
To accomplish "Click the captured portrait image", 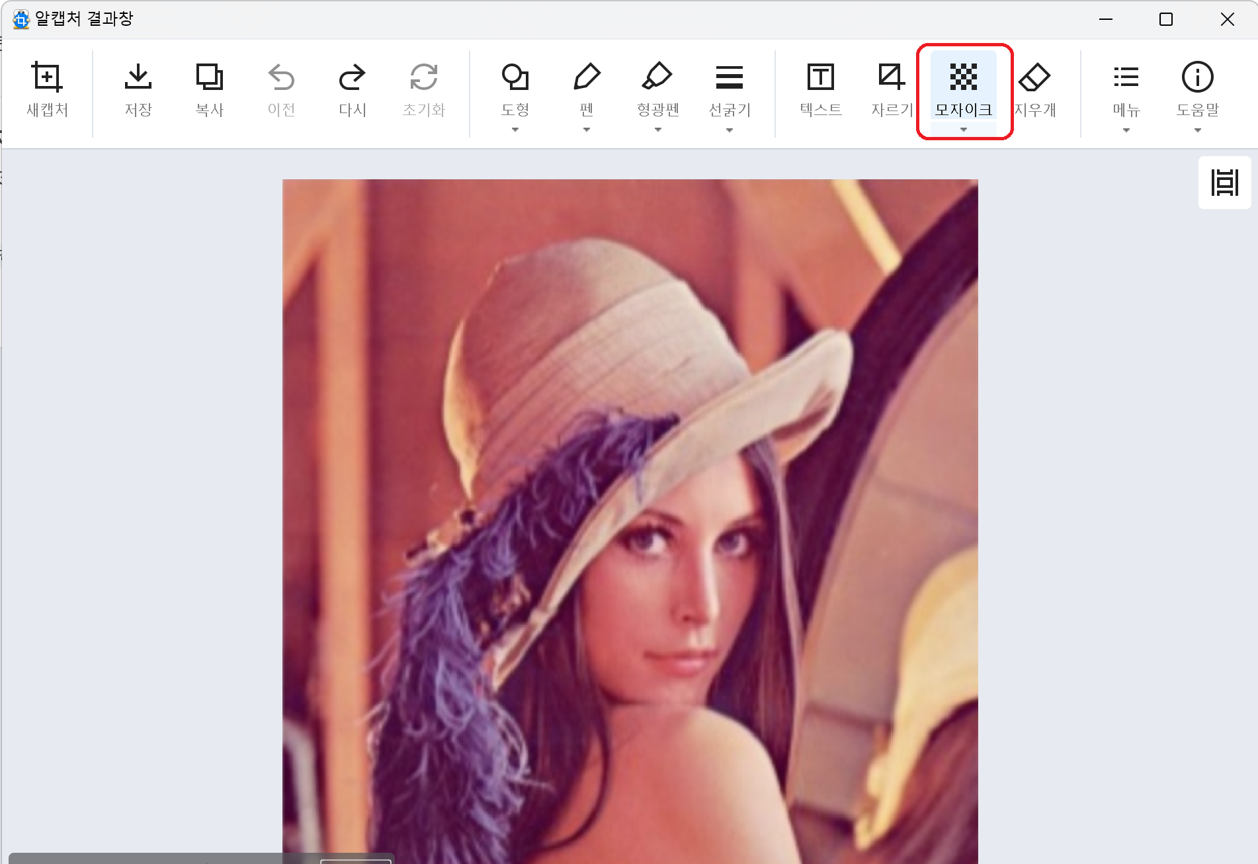I will point(630,521).
